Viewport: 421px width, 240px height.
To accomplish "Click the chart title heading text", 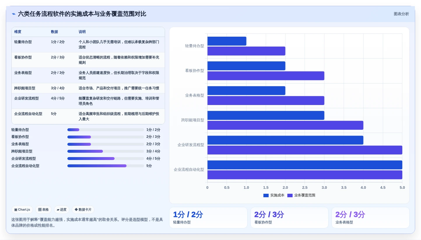I will click(x=82, y=14).
